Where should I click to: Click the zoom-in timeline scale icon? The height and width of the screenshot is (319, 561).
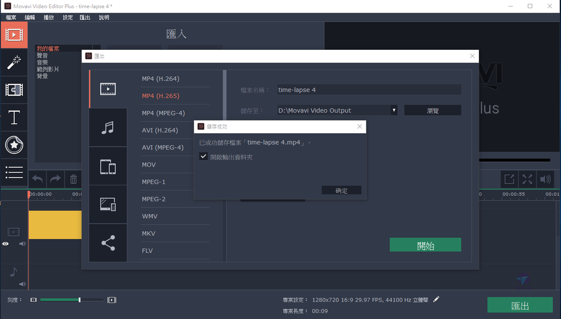point(112,300)
